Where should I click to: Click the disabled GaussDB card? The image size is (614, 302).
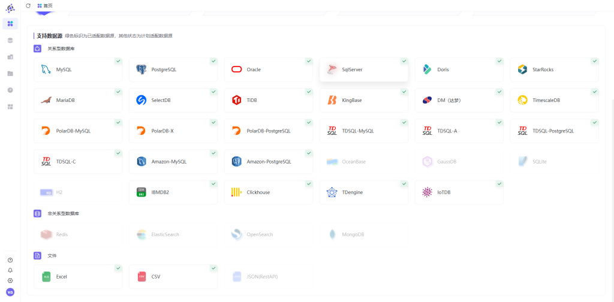(459, 162)
